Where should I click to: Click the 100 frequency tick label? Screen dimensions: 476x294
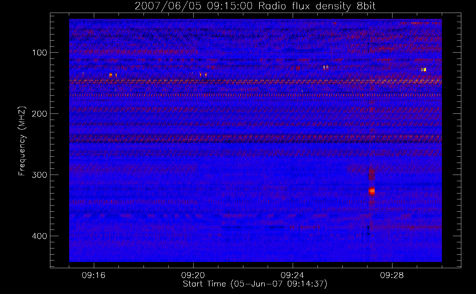[x=40, y=53]
